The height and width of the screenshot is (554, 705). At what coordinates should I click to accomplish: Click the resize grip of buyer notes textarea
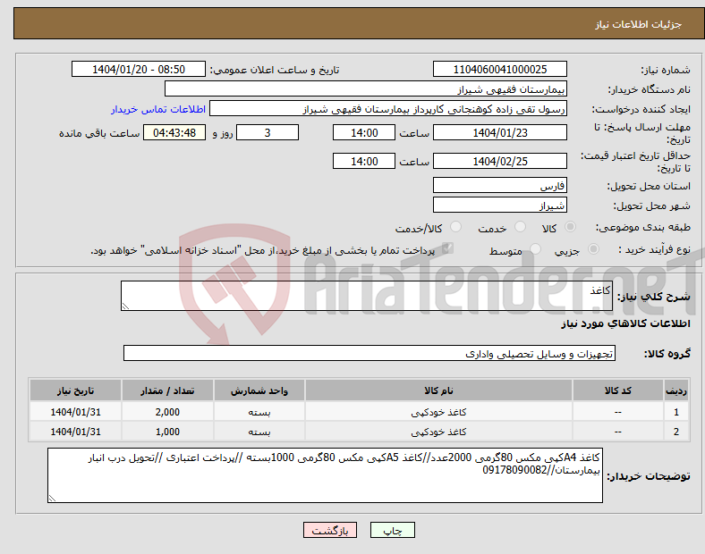[52, 498]
